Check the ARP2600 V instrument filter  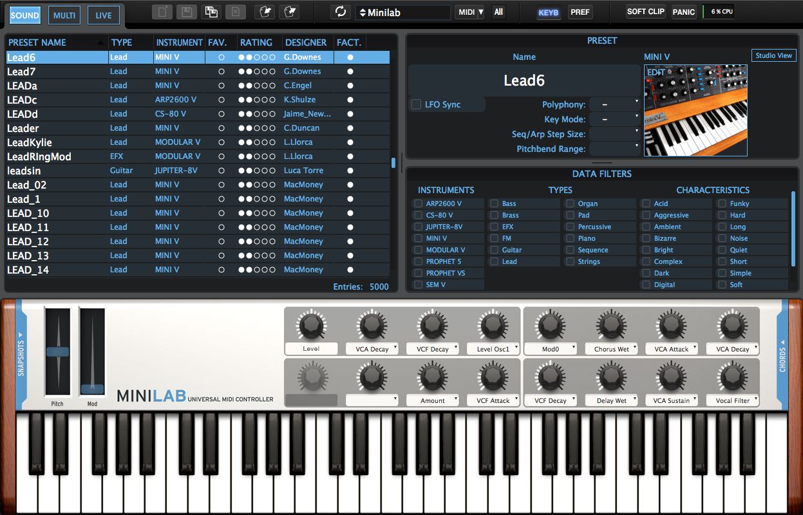coord(418,203)
